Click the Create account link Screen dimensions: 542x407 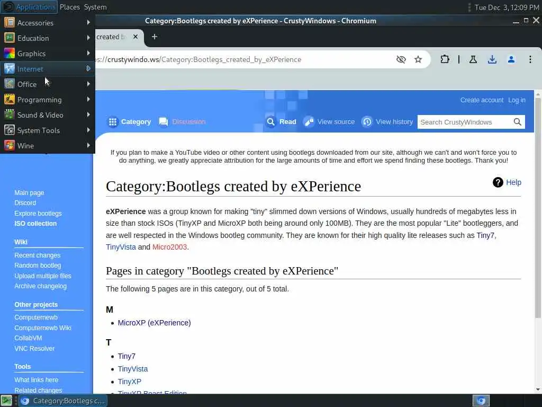pyautogui.click(x=482, y=100)
